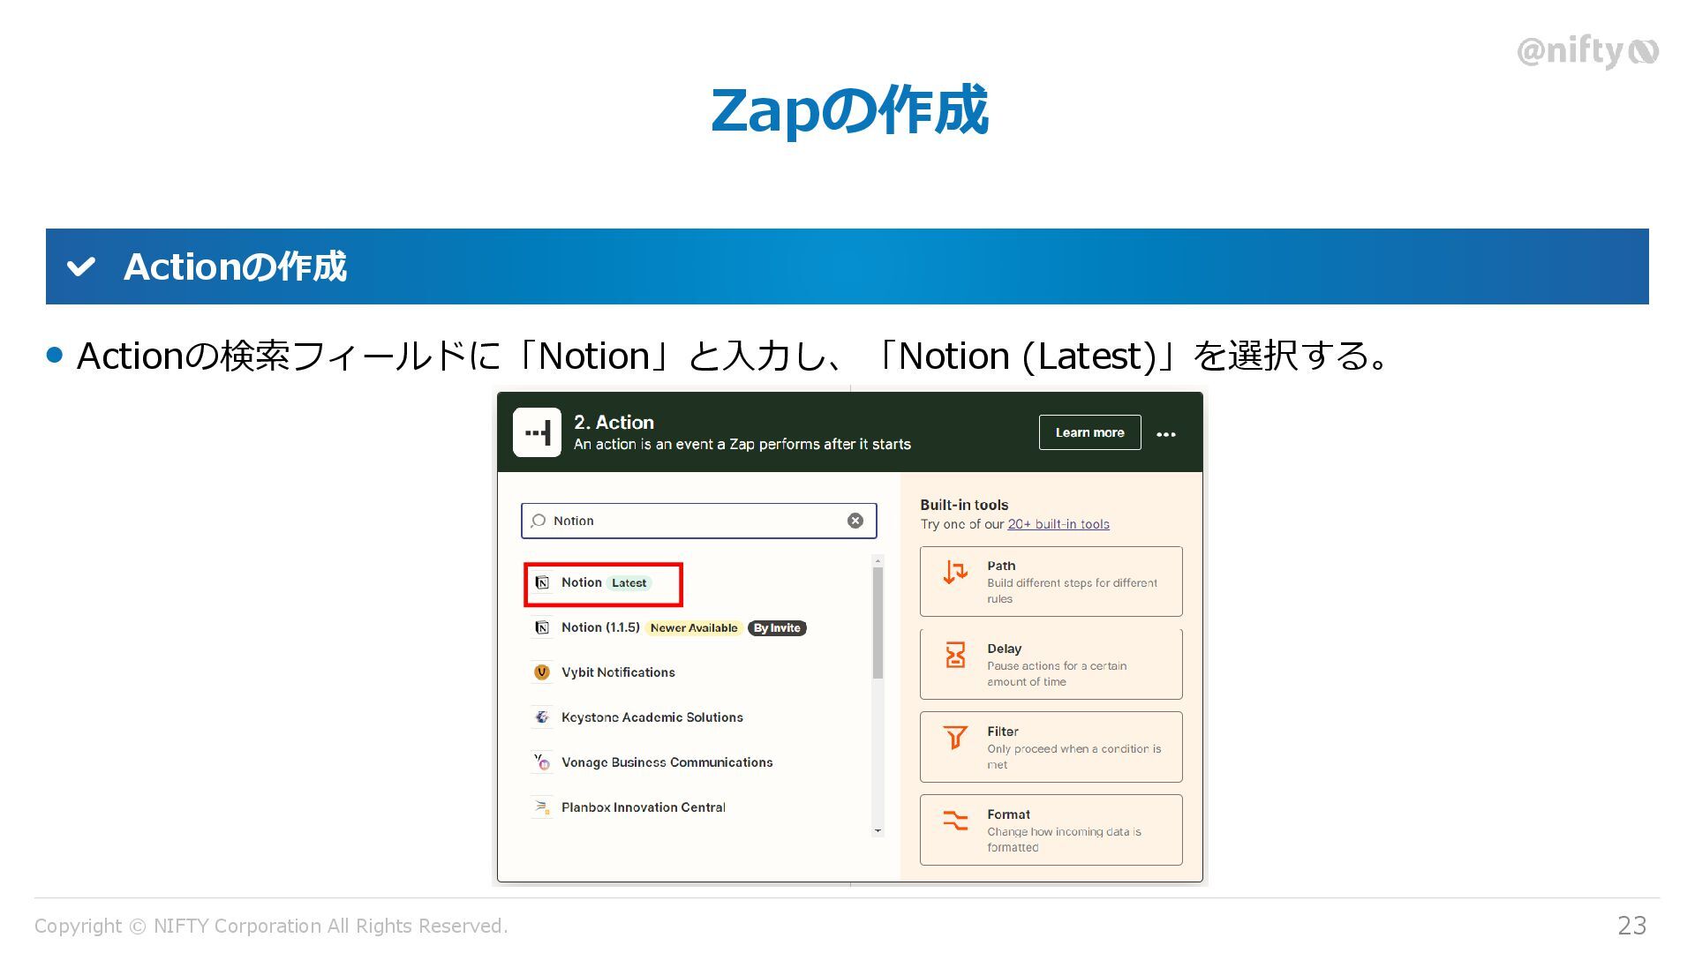Click the scrollbar down arrow
This screenshot has width=1695, height=953.
pyautogui.click(x=878, y=830)
